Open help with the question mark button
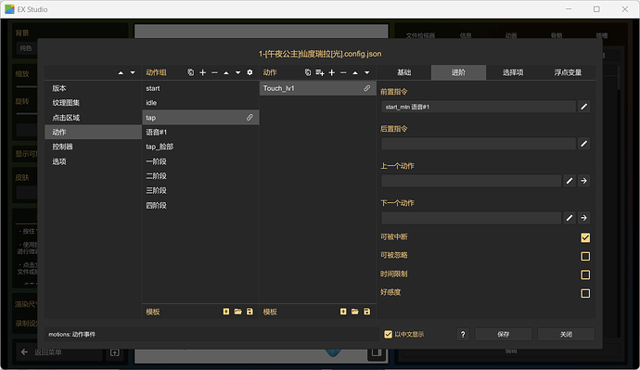This screenshot has width=640, height=370. [x=463, y=334]
